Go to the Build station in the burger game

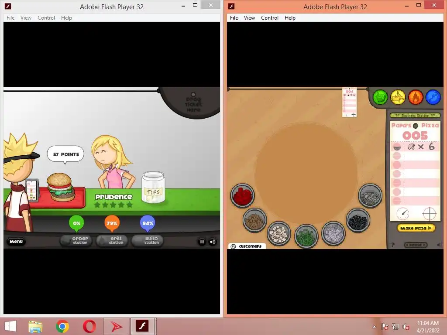pos(148,241)
